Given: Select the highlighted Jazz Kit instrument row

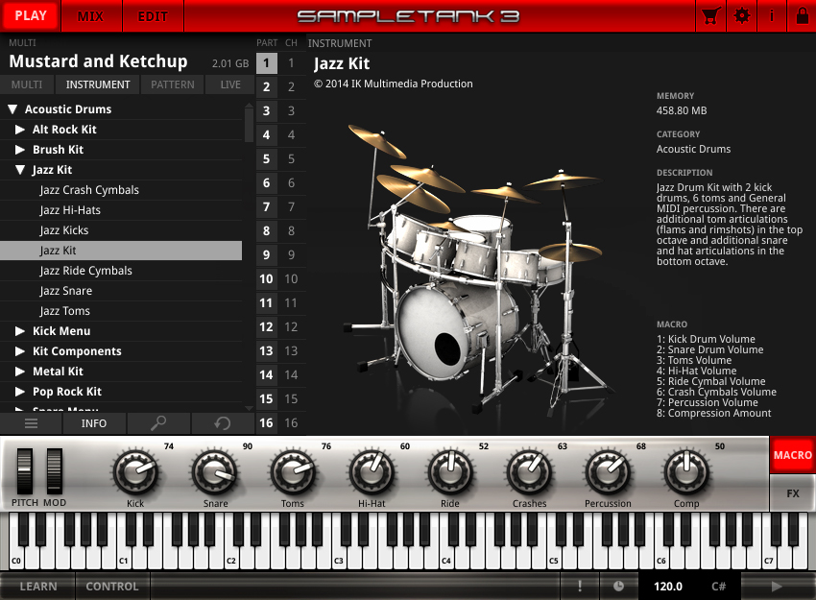Looking at the screenshot, I should coord(121,251).
